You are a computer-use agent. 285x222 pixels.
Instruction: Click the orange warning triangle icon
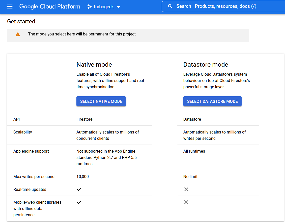point(18,34)
